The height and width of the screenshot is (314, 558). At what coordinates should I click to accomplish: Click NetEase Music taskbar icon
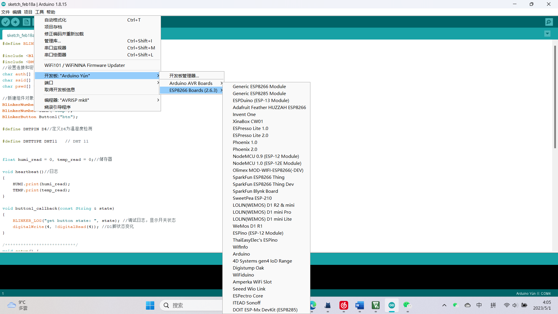(344, 305)
